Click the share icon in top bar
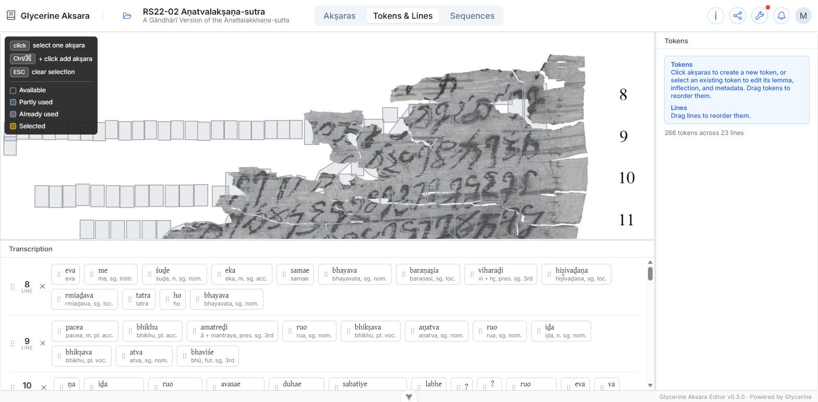Image resolution: width=818 pixels, height=402 pixels. 738,16
